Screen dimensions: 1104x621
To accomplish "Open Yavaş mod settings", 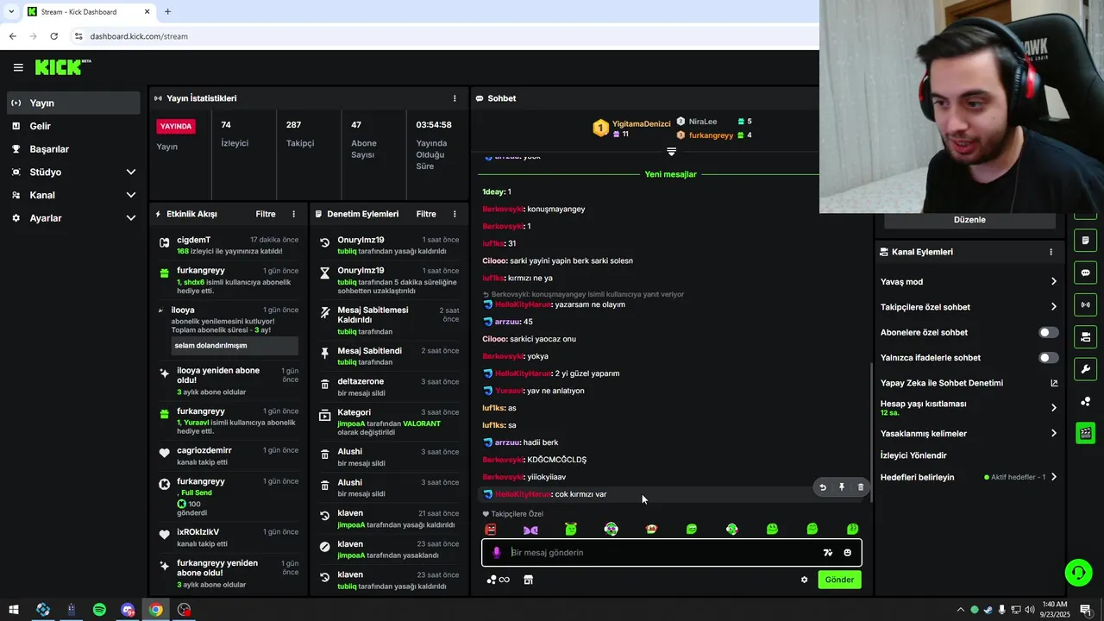I will pyautogui.click(x=969, y=282).
